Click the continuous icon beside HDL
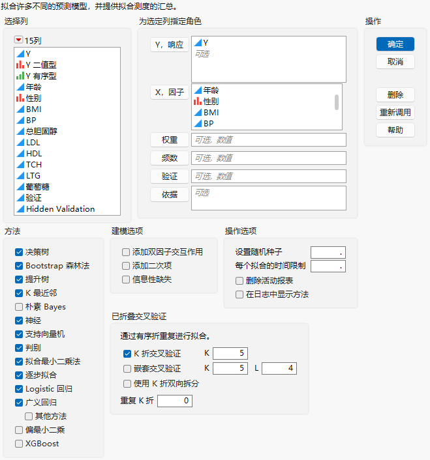The width and height of the screenshot is (430, 460). point(20,153)
